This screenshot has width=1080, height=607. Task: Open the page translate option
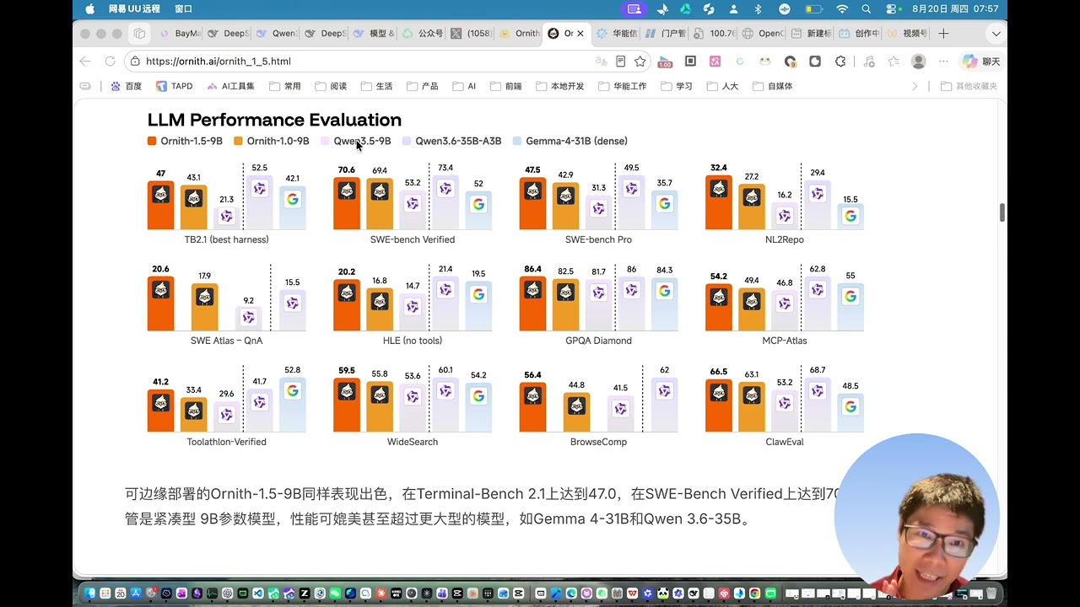tap(601, 62)
